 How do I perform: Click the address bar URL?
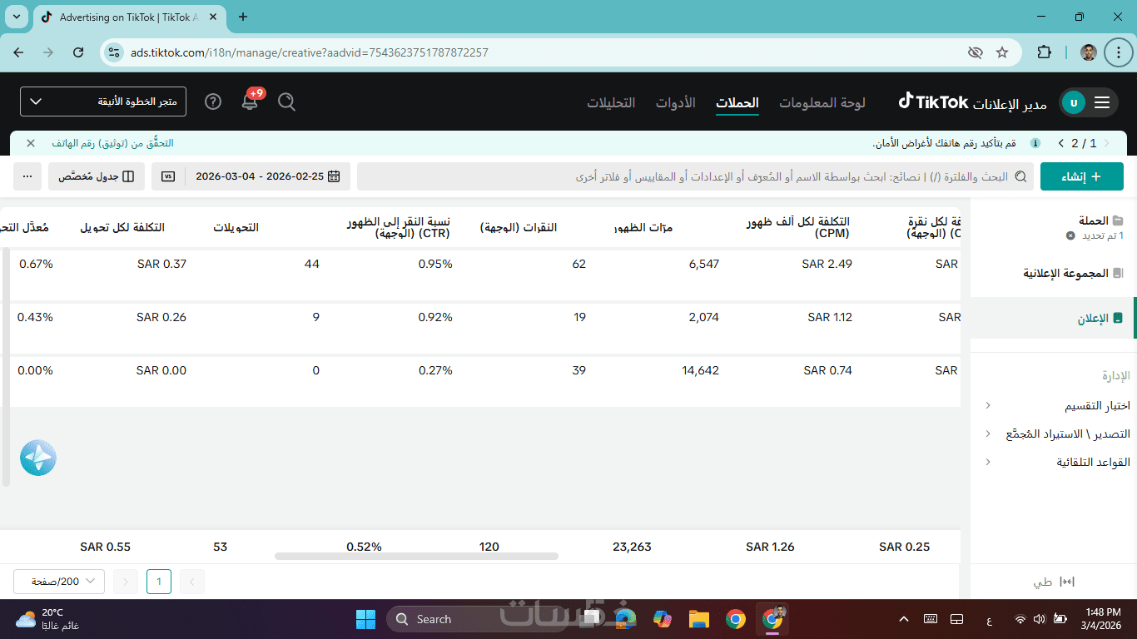click(x=310, y=52)
